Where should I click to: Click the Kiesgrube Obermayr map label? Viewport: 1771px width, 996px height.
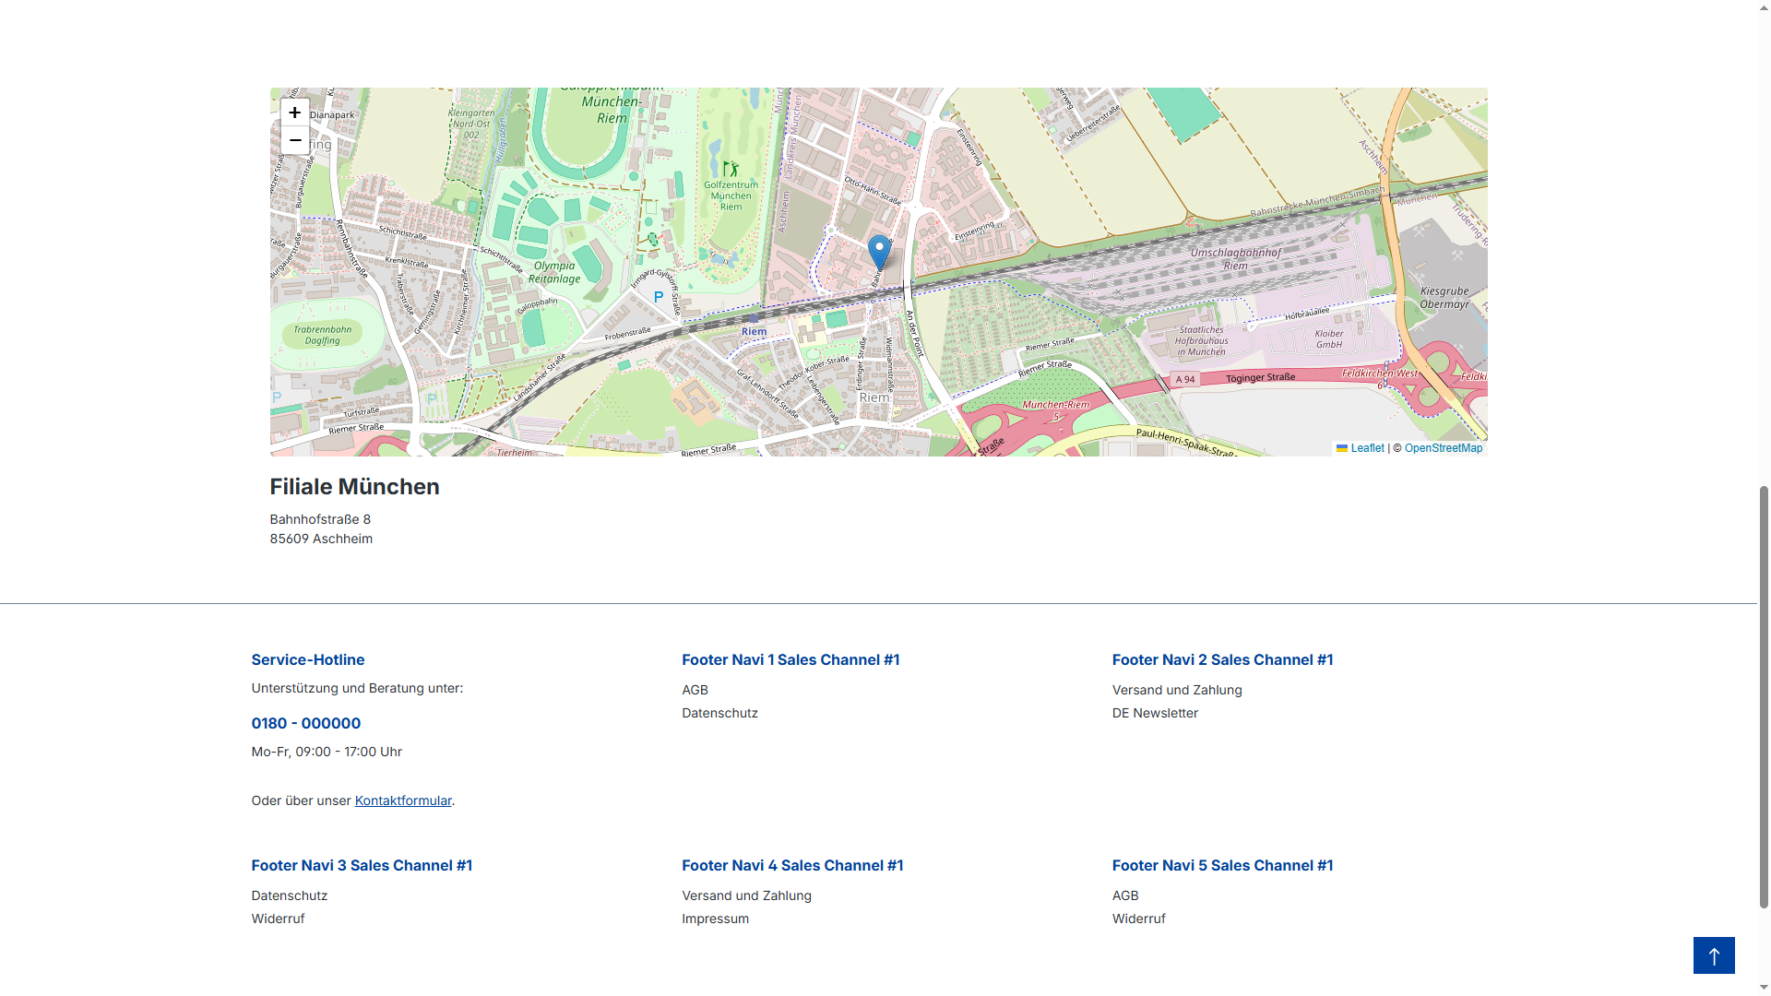point(1444,297)
